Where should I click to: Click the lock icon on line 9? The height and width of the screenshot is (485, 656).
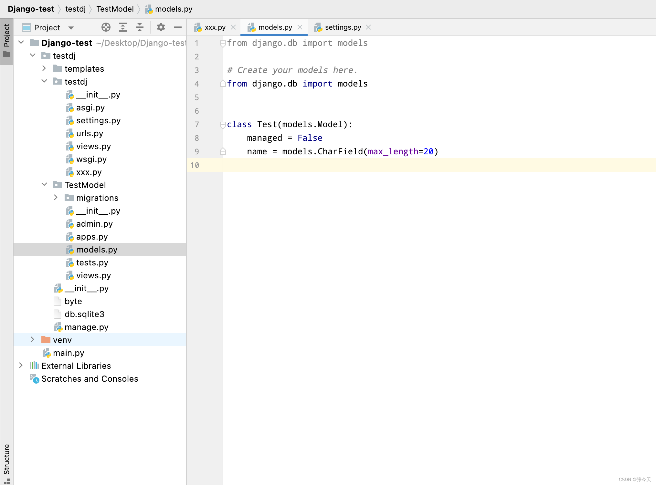click(223, 151)
